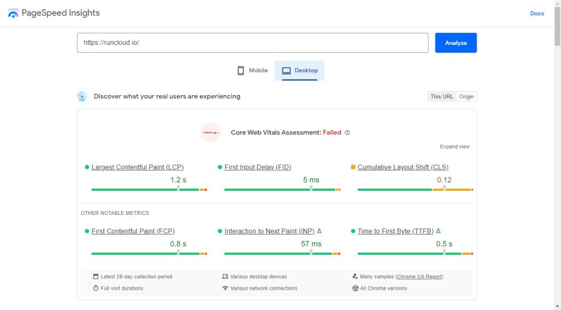Open Interaction to Next Paint (INP) link
The width and height of the screenshot is (561, 310).
(x=270, y=231)
